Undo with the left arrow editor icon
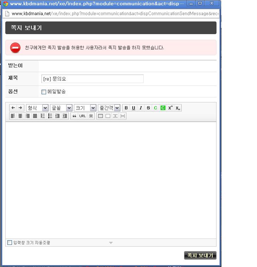Image resolution: width=257 pixels, height=267 pixels. [x=13, y=108]
